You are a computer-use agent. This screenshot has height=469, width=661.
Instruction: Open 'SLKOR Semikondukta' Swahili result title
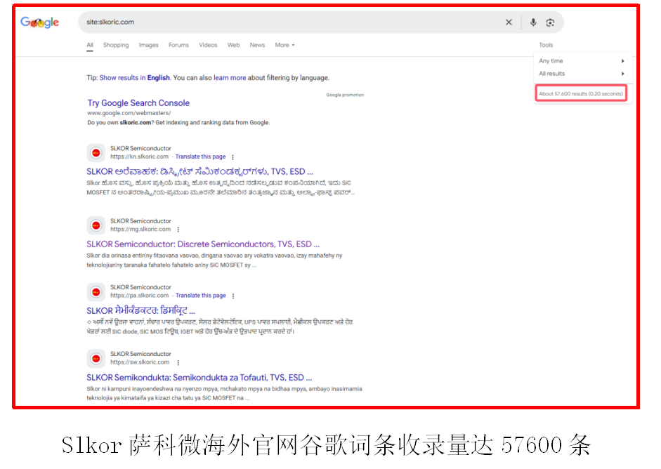coord(199,378)
